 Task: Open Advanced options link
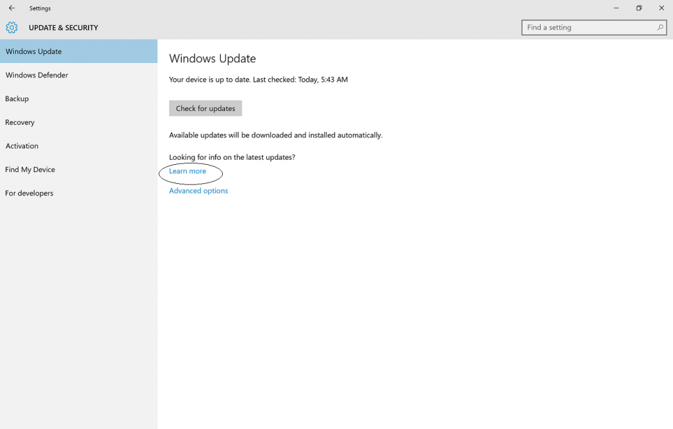[198, 191]
